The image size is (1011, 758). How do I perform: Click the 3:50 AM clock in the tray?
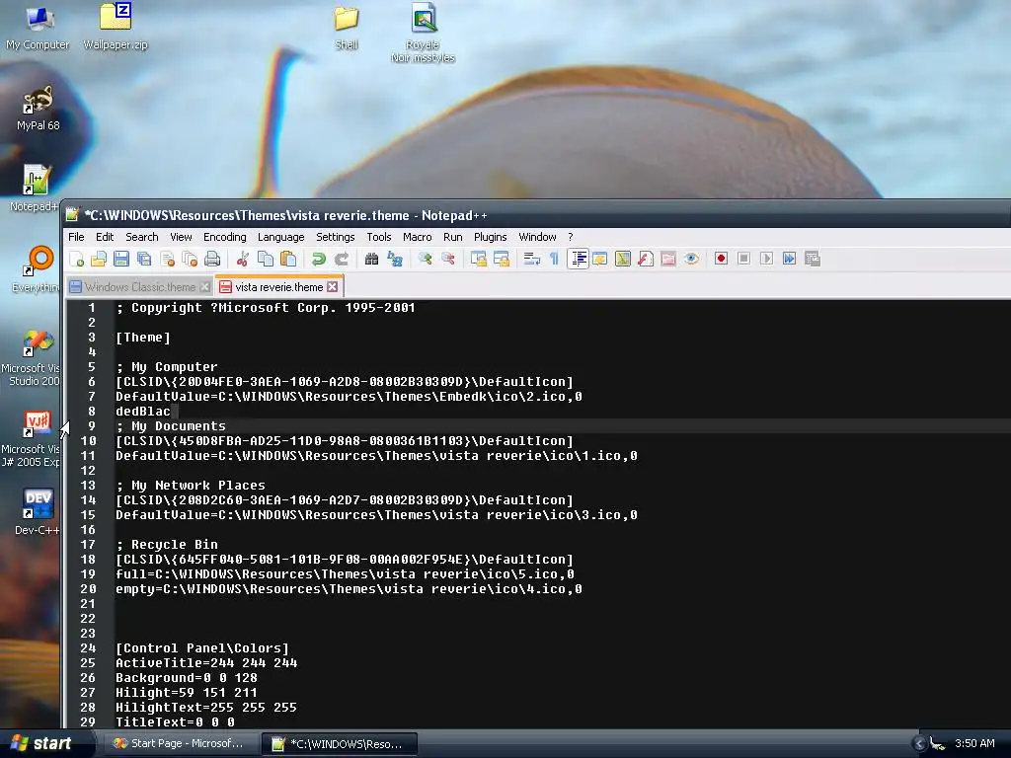(x=974, y=743)
